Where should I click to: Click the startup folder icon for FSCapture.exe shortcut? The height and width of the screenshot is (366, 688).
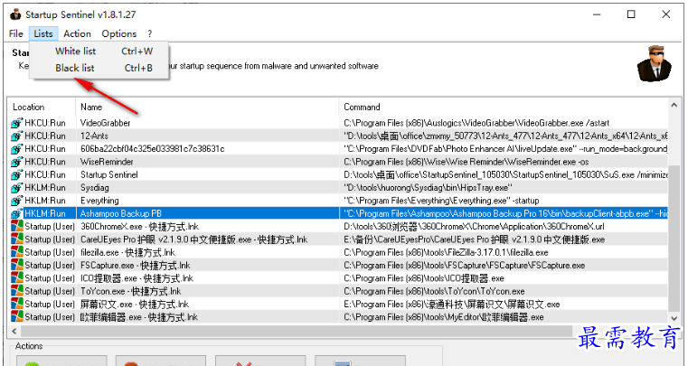[16, 266]
